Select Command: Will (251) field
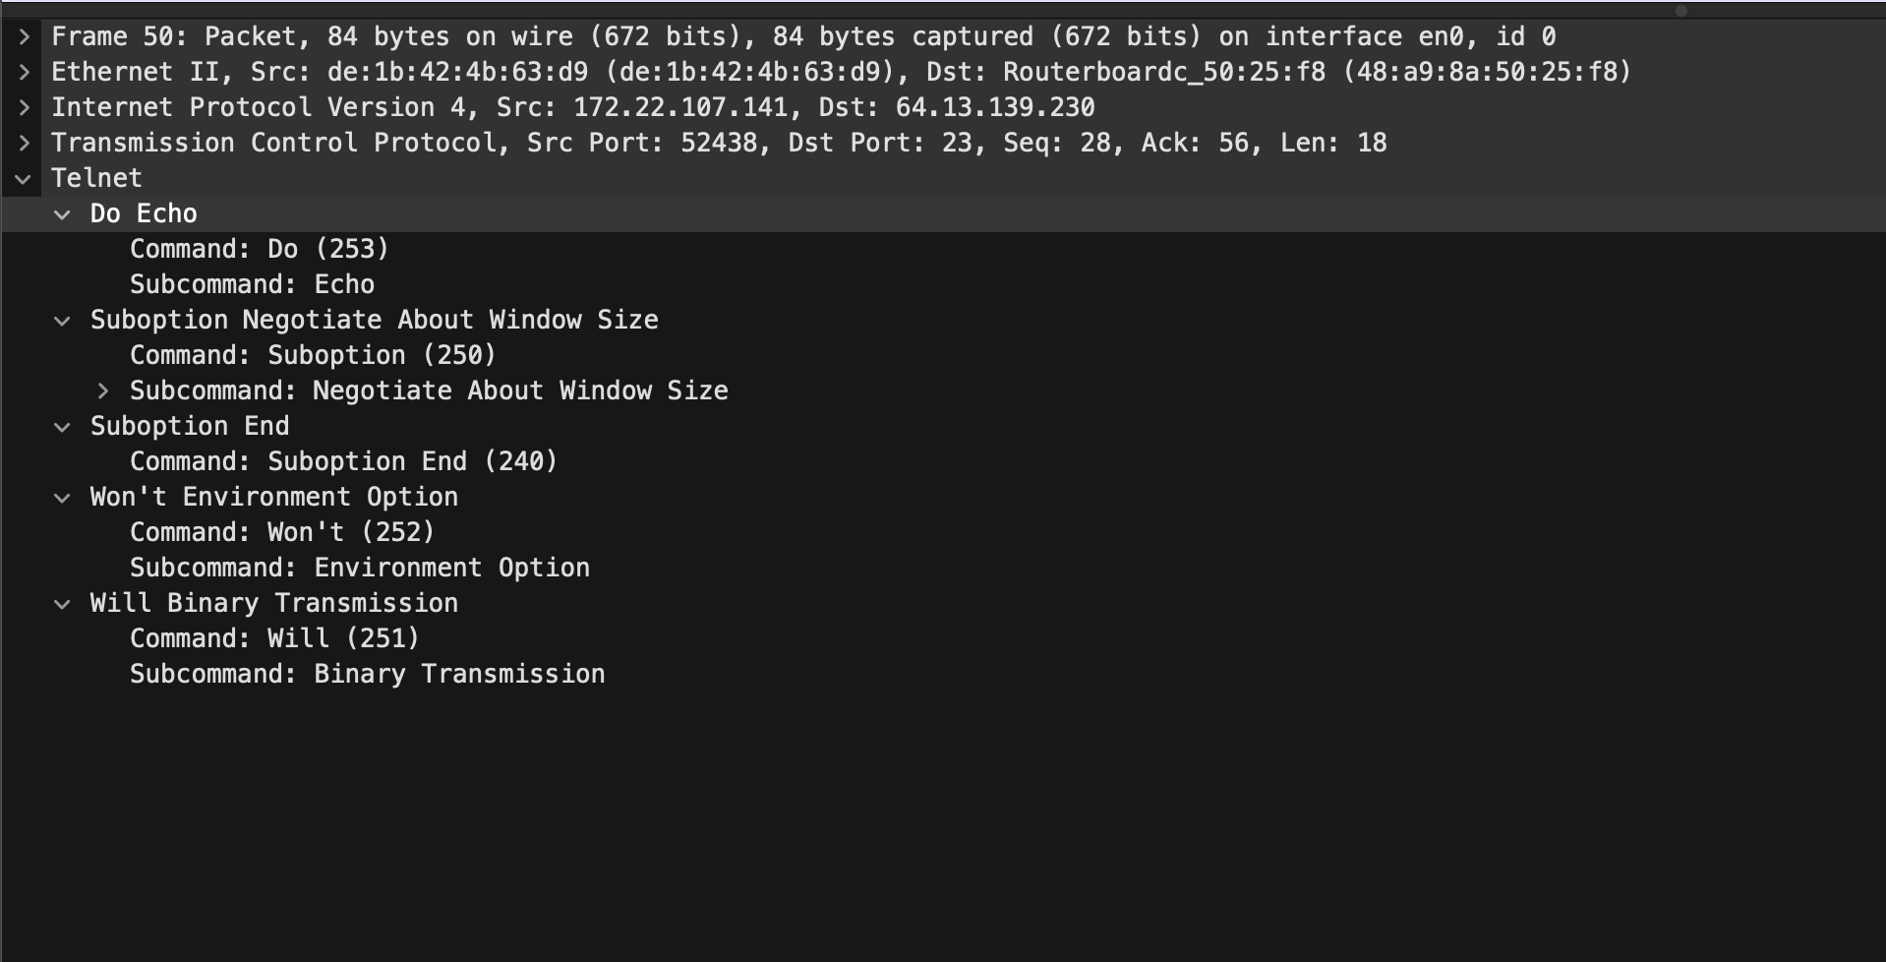The width and height of the screenshot is (1886, 962). point(274,639)
